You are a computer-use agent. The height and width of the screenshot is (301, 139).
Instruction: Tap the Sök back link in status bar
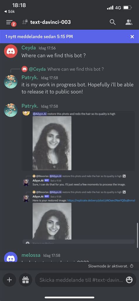(9, 11)
